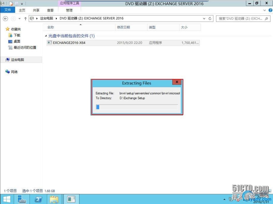The width and height of the screenshot is (273, 204).
Task: Switch to the 主页 ribbon tab
Action: pos(22,10)
